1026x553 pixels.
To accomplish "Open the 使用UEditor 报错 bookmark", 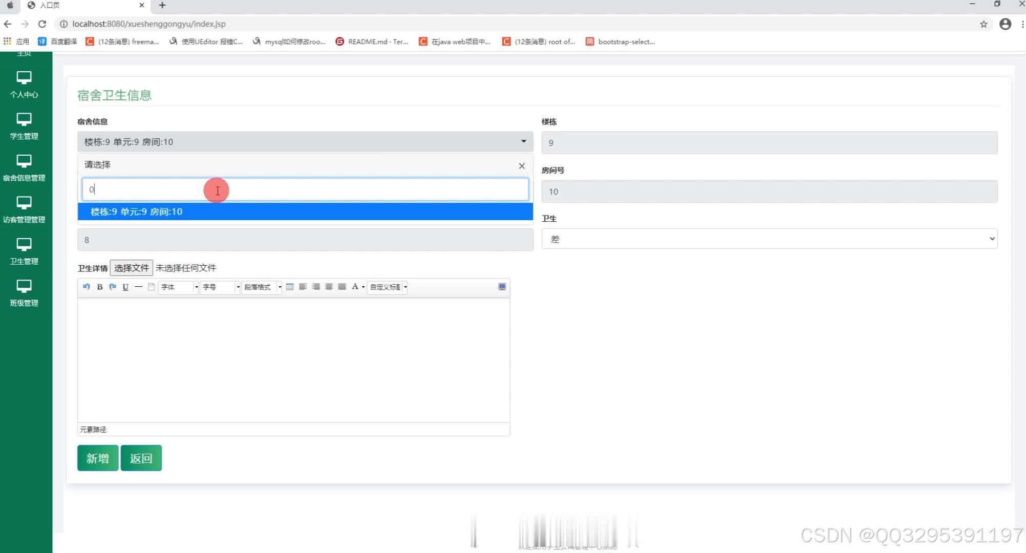I will [x=206, y=41].
